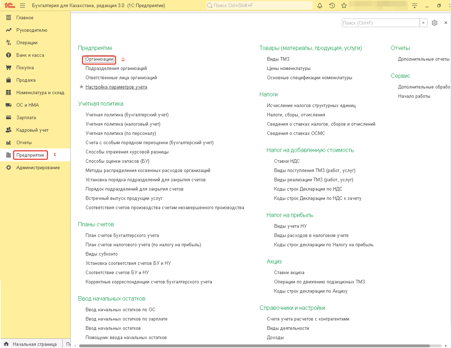Click the Операции section icon
Image resolution: width=451 pixels, height=348 pixels.
pos(9,42)
